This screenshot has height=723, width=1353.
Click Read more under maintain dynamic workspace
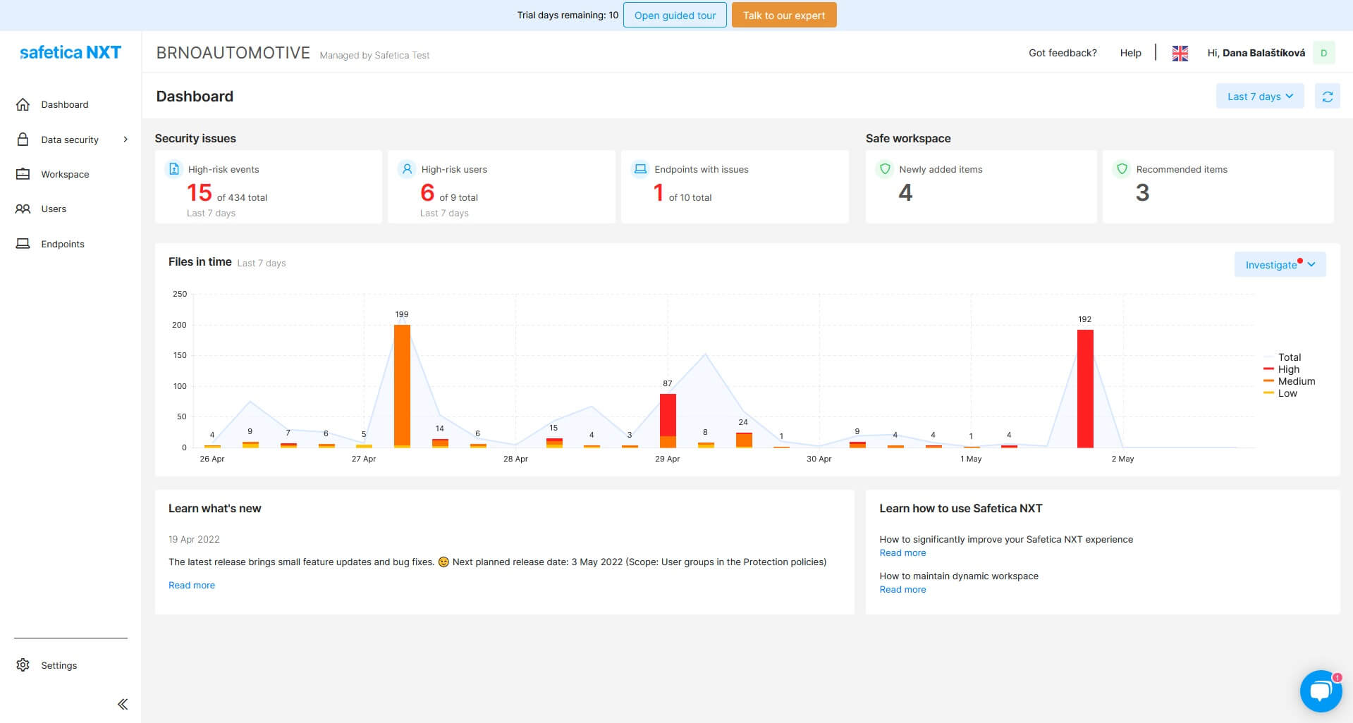(x=902, y=589)
